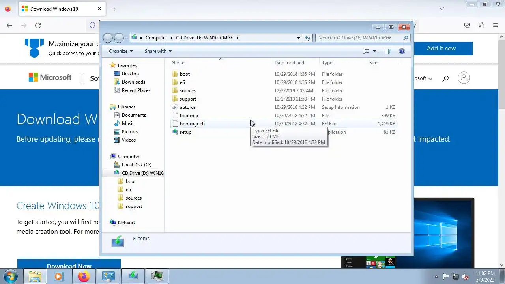Select the setup application file

[185, 132]
